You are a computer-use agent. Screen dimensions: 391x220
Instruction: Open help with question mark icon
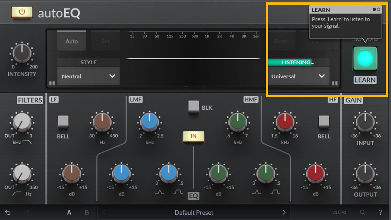380,212
